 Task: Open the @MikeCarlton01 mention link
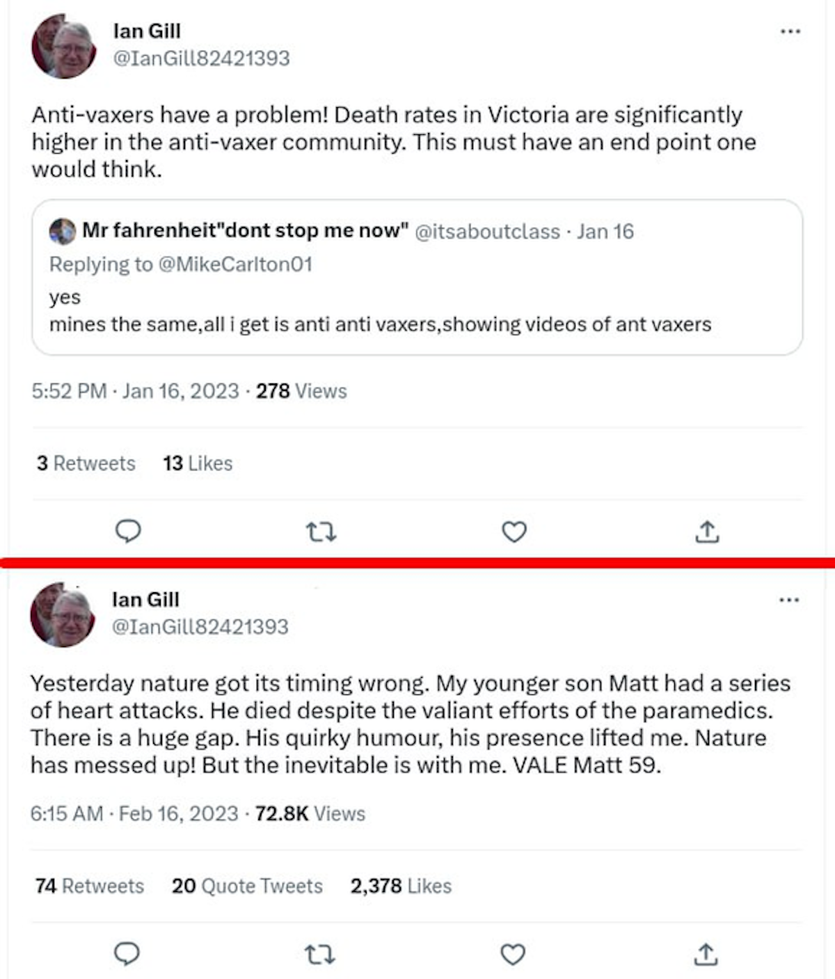pos(235,264)
